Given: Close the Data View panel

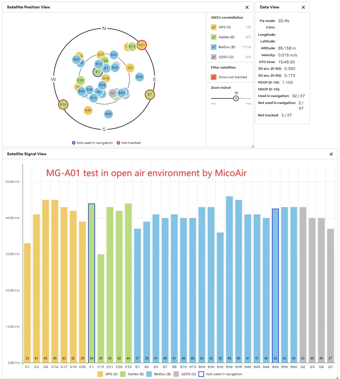Looking at the screenshot, I should (303, 7).
